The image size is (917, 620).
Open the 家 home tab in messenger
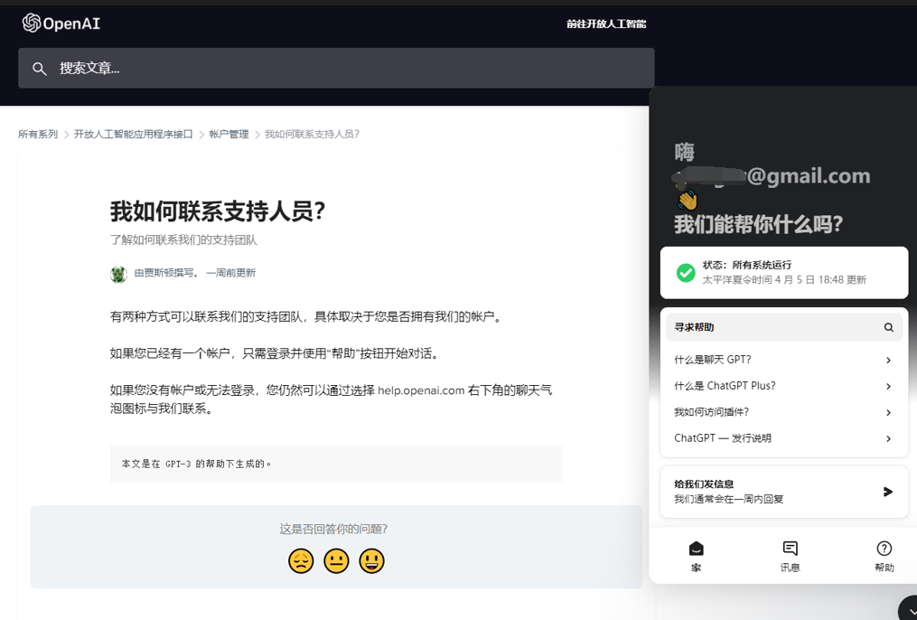tap(696, 556)
